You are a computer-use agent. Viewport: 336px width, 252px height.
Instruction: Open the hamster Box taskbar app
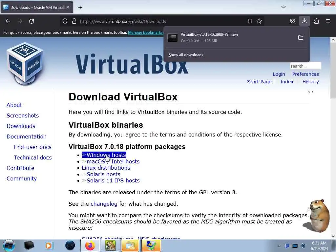(110, 245)
